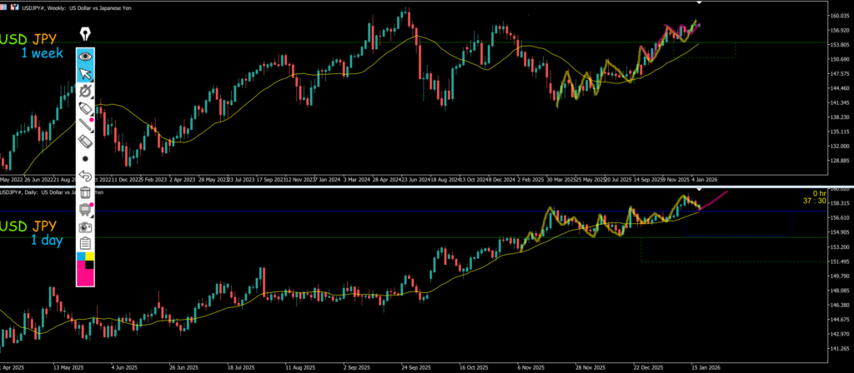The height and width of the screenshot is (373, 854).
Task: Toggle the whiteboard easel tool
Action: click(x=85, y=210)
